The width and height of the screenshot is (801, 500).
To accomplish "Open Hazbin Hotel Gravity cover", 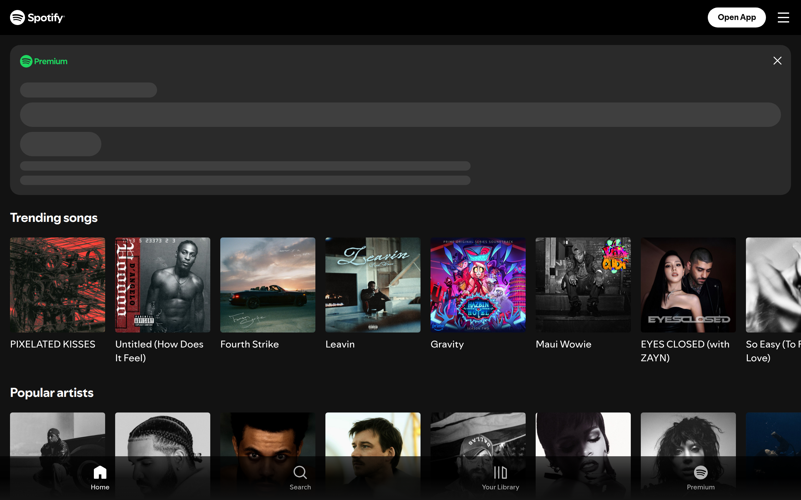I will 477,285.
